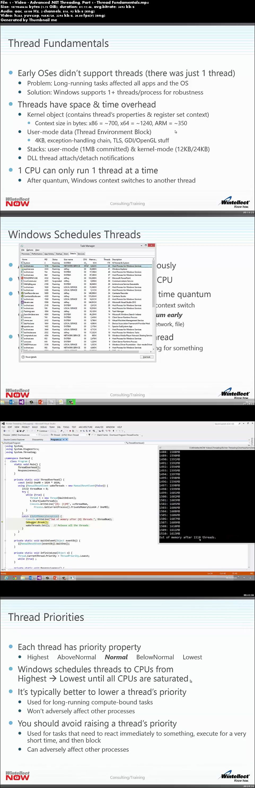Open the ARCHITECTURE menu

point(85,427)
